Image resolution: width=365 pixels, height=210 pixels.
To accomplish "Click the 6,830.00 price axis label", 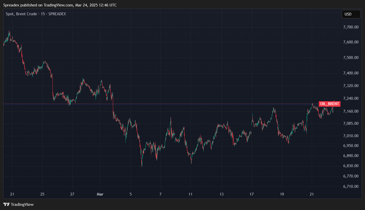I will pyautogui.click(x=351, y=166).
